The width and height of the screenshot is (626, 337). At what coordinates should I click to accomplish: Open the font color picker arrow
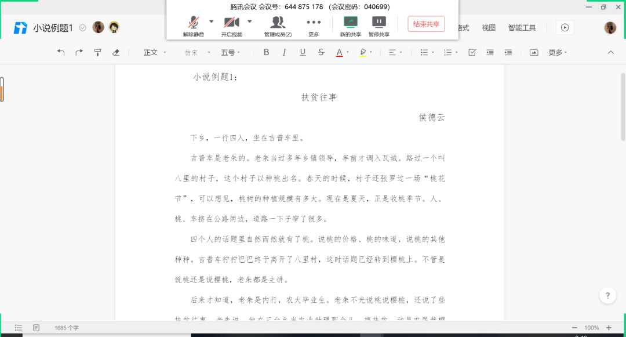coord(348,52)
